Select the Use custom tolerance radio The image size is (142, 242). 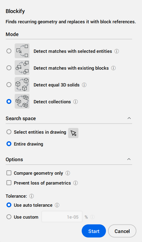click(9, 217)
